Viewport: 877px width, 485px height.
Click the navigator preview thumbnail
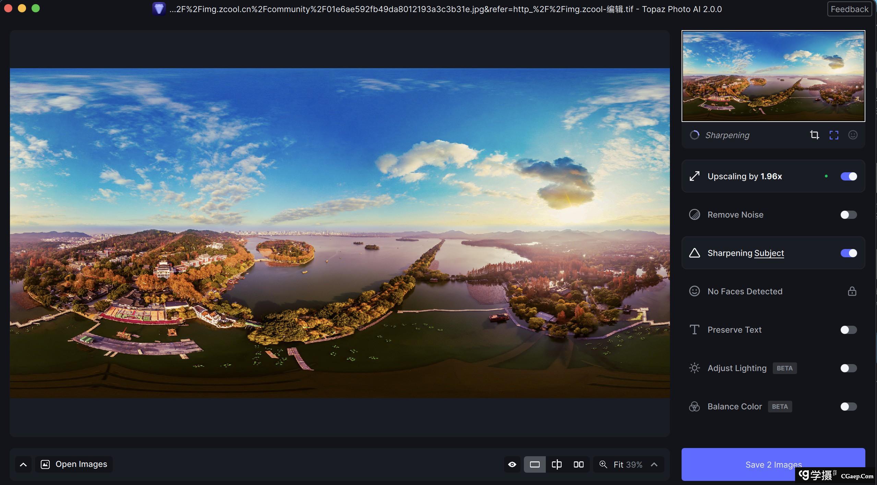point(773,76)
